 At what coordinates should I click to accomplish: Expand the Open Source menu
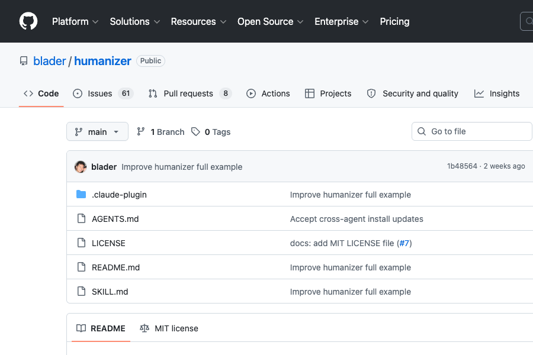click(270, 21)
